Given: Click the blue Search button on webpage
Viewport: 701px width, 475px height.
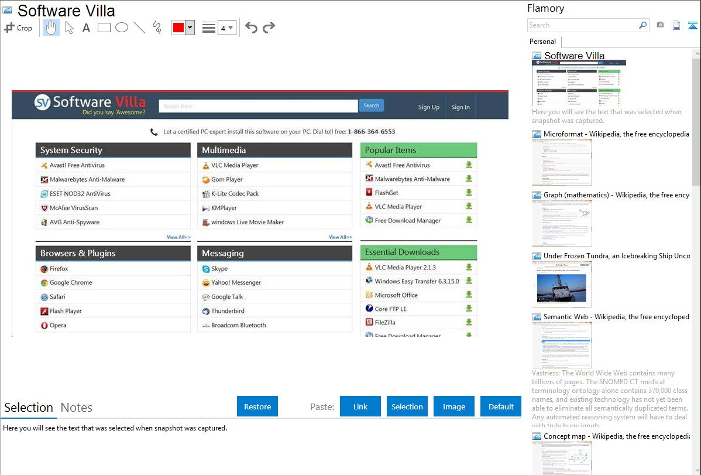Looking at the screenshot, I should [371, 105].
